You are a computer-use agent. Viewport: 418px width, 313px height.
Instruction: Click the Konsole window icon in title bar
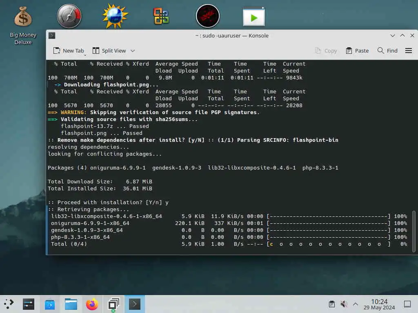click(x=52, y=35)
